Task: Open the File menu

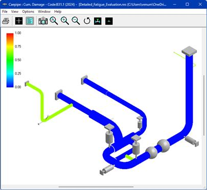Action: coord(5,12)
